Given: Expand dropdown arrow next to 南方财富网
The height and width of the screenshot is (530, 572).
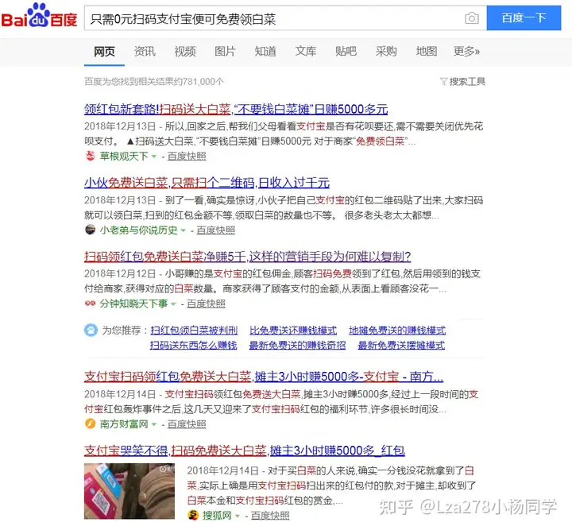Looking at the screenshot, I should coord(154,424).
